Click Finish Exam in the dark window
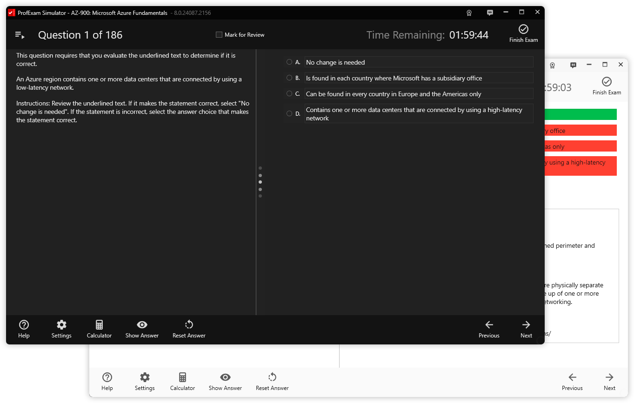Image resolution: width=634 pixels, height=403 pixels. [523, 34]
